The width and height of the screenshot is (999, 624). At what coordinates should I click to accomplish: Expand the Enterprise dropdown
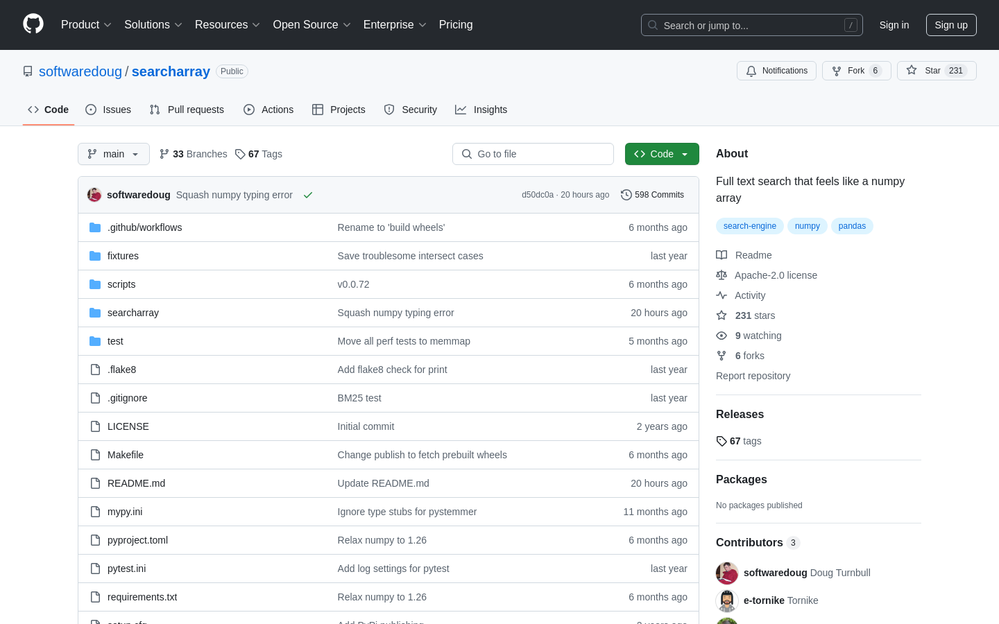tap(395, 25)
